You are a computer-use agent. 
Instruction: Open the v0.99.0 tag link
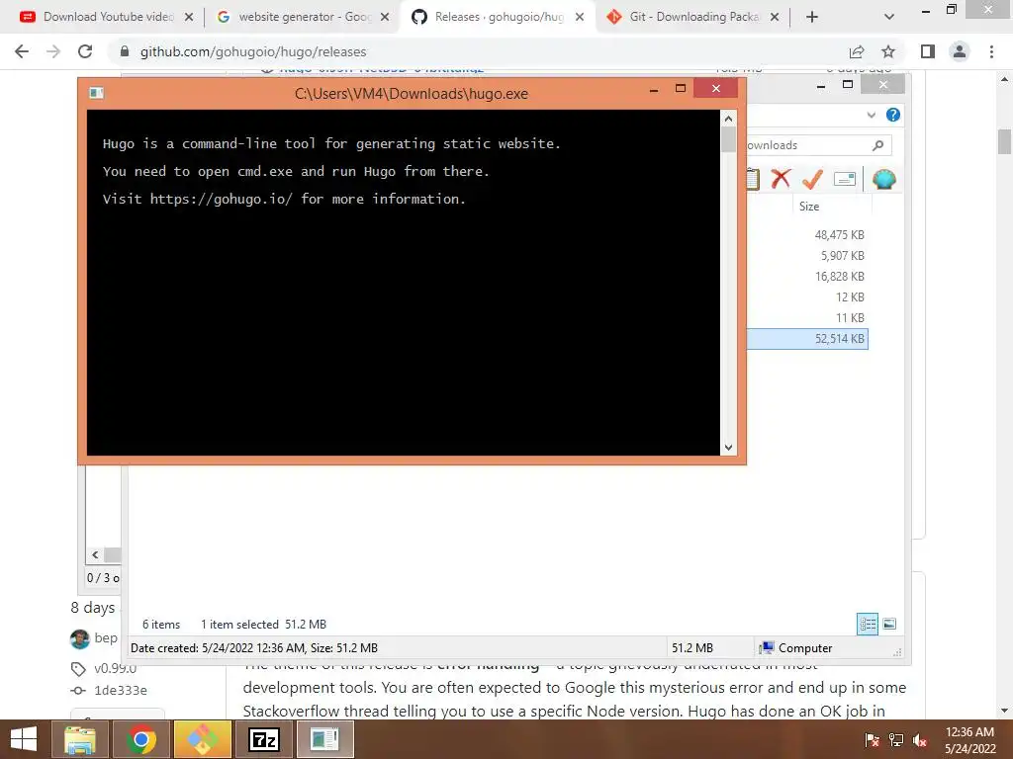click(x=115, y=668)
